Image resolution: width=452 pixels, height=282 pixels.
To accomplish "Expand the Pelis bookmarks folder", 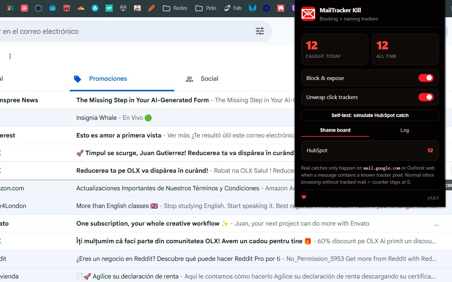I will 206,8.
